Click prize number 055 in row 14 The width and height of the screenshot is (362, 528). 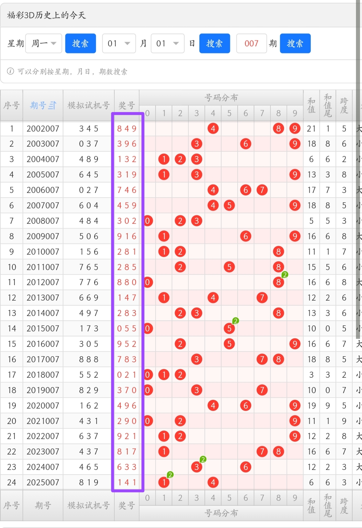tap(127, 328)
